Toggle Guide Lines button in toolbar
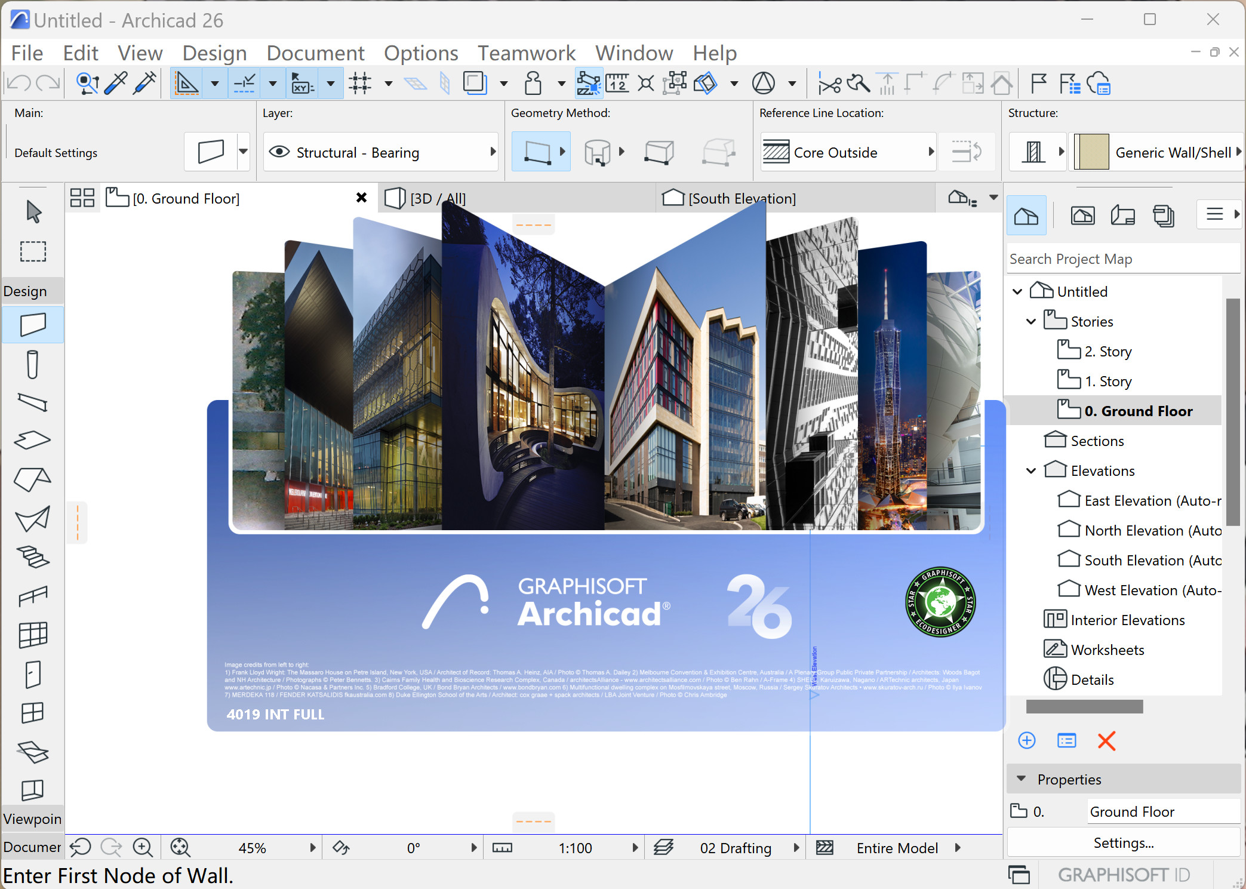 pyautogui.click(x=186, y=83)
